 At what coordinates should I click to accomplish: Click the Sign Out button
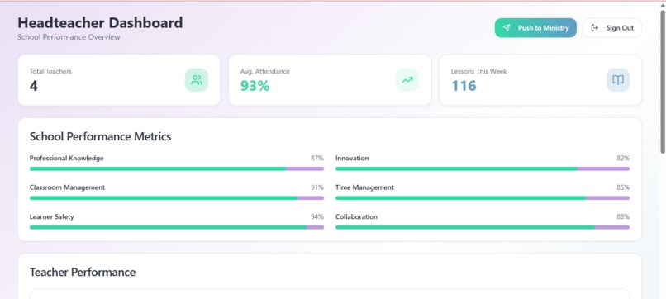(612, 27)
